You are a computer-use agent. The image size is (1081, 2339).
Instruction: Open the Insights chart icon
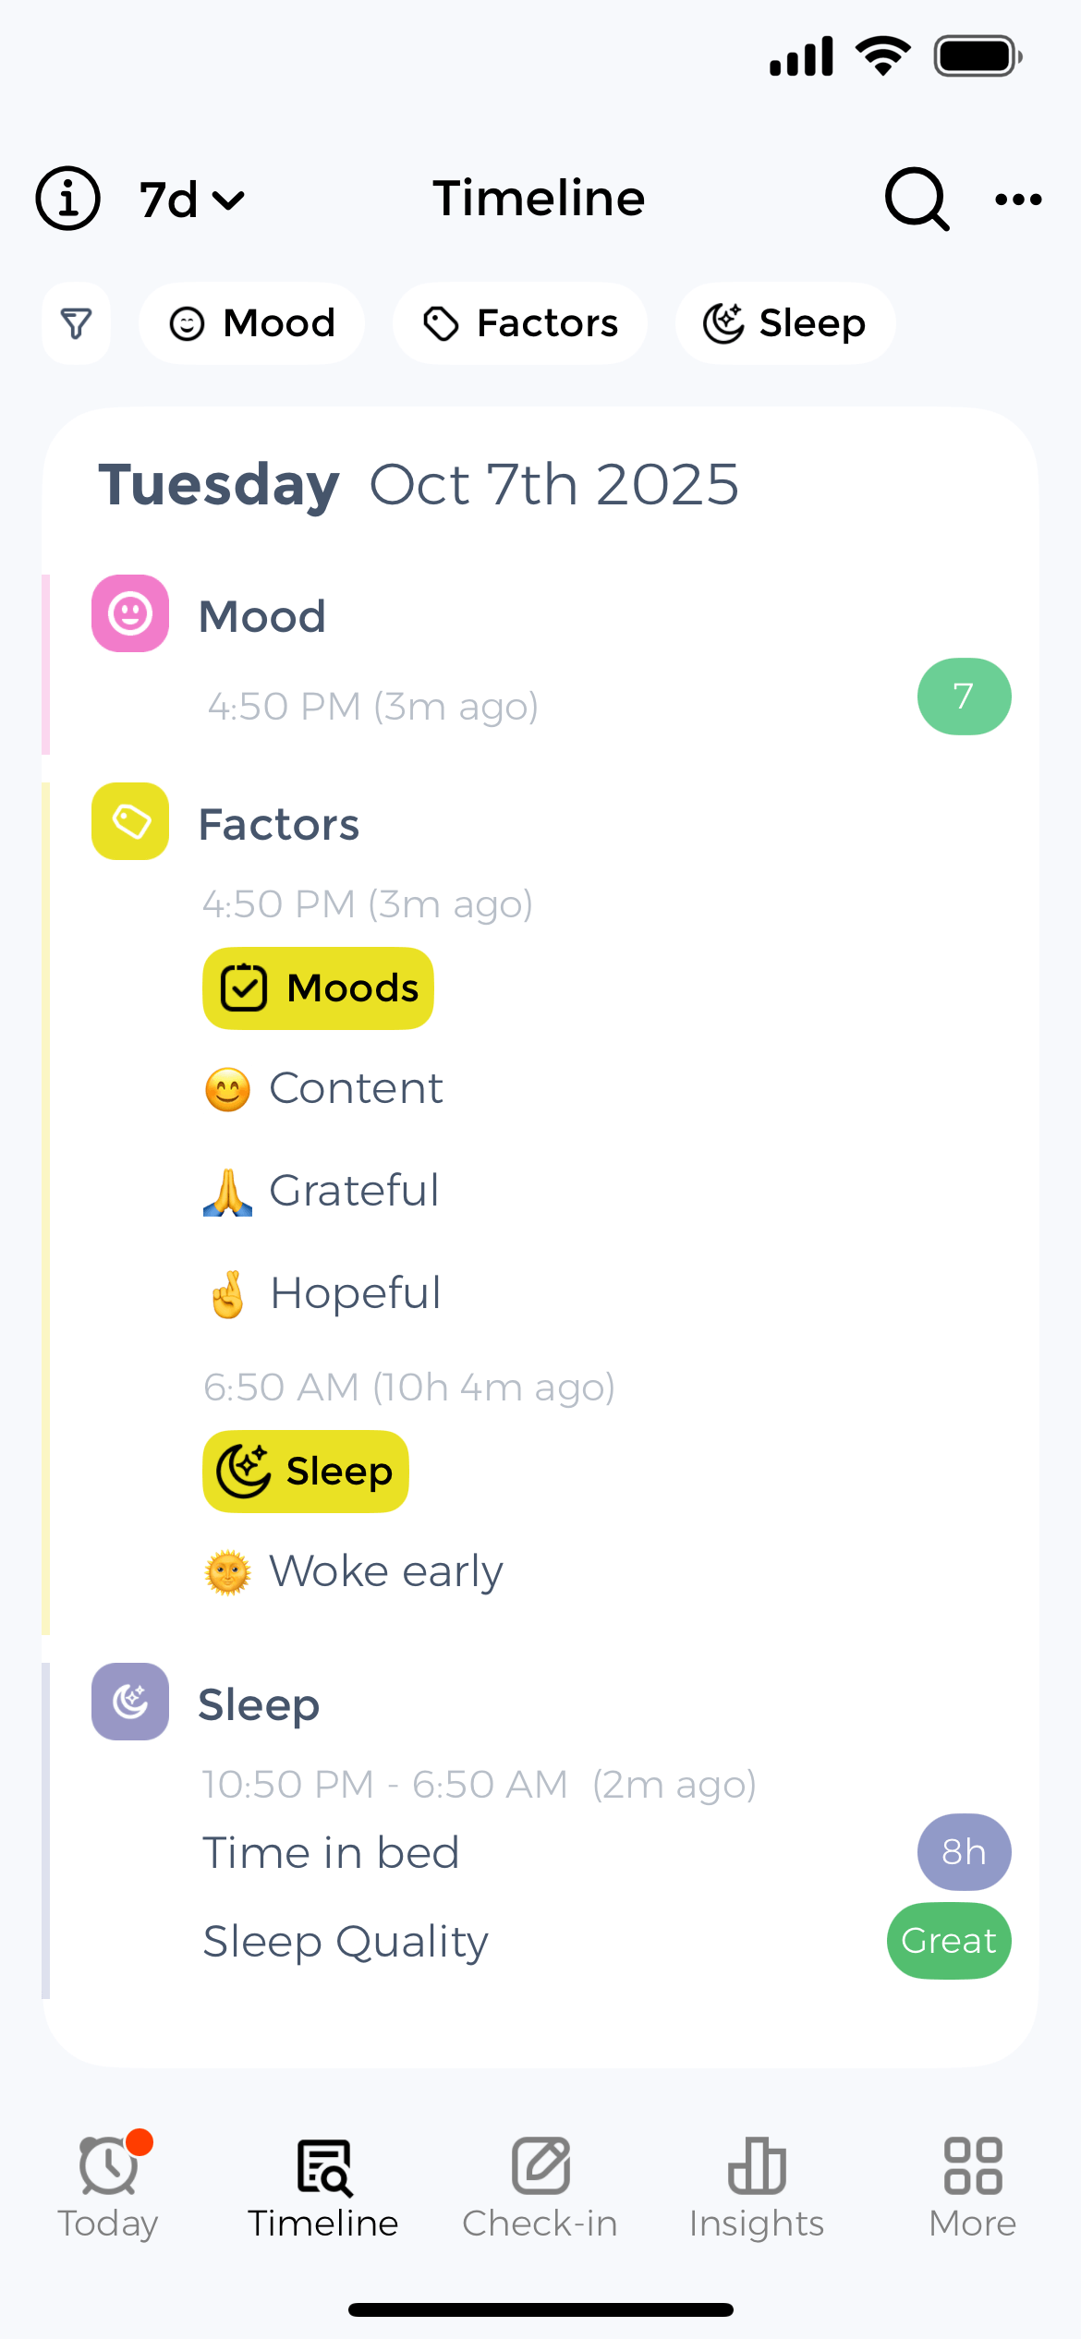[x=756, y=2166]
